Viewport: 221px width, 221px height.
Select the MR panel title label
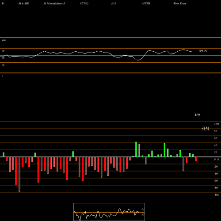(x=197, y=115)
